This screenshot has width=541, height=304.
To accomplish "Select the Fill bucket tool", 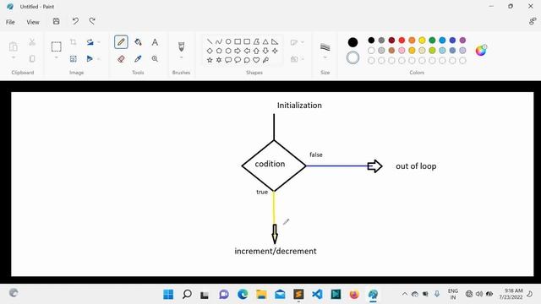I will click(138, 42).
